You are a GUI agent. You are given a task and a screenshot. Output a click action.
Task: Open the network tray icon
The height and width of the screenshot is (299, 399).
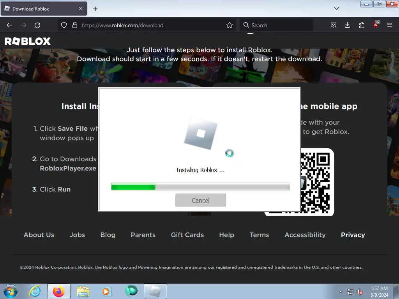pyautogui.click(x=350, y=292)
